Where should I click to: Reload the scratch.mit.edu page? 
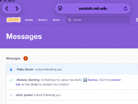pyautogui.click(x=125, y=8)
